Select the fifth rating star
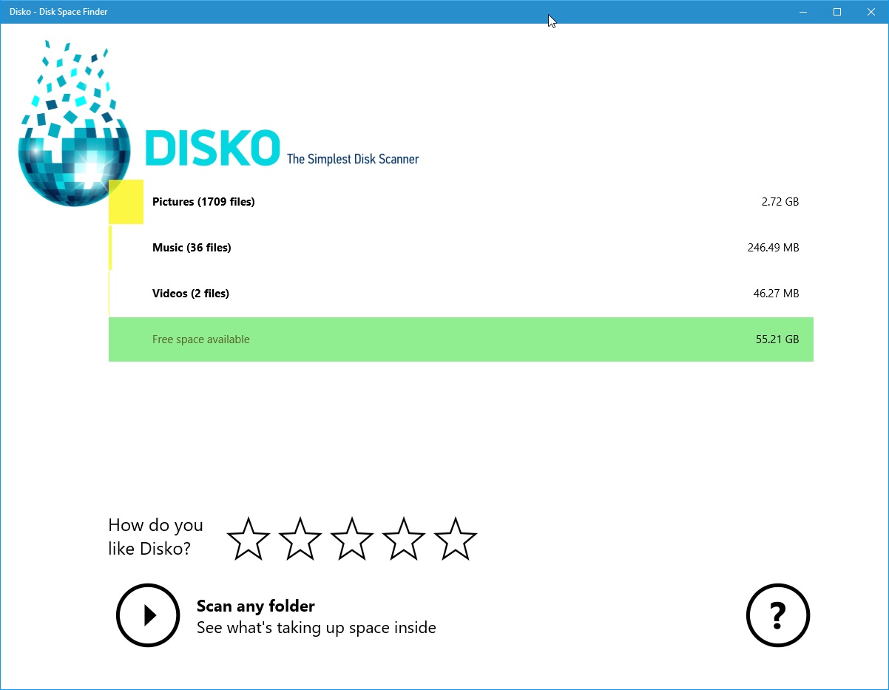The width and height of the screenshot is (889, 690). pyautogui.click(x=455, y=538)
